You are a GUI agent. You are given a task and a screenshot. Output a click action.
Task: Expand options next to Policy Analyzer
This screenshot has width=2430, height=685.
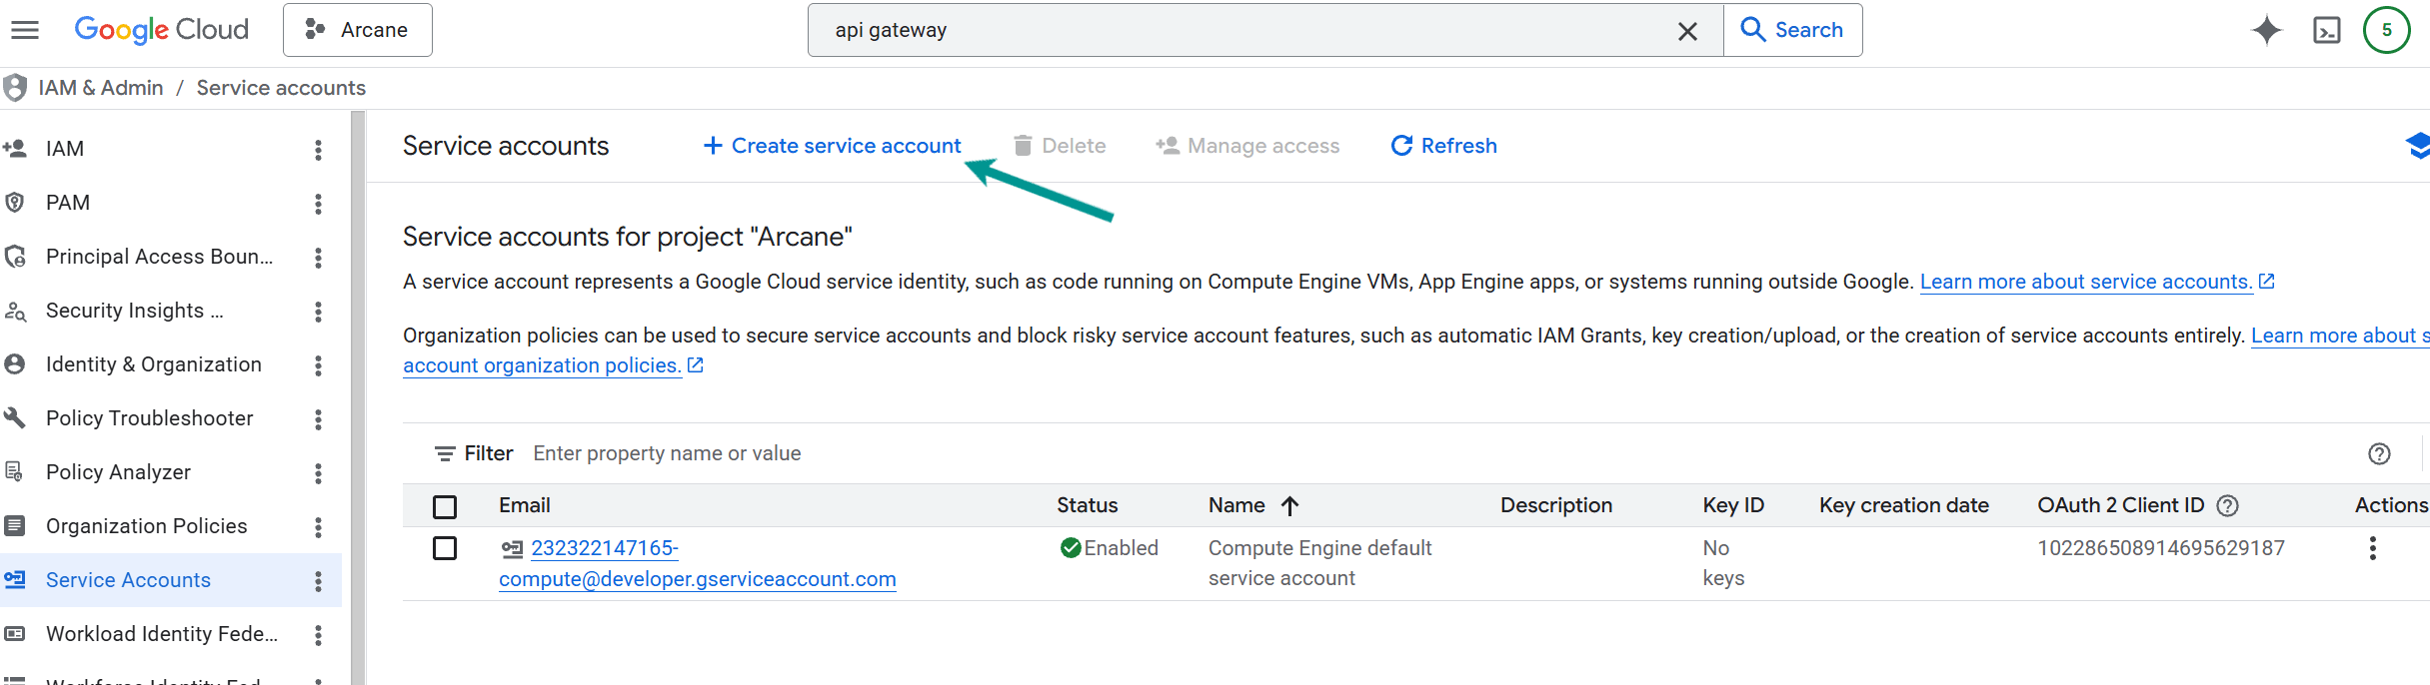(318, 473)
